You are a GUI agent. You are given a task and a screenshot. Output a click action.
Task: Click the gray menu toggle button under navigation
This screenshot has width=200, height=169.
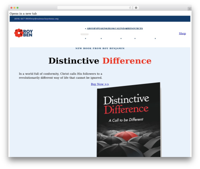[84, 34]
